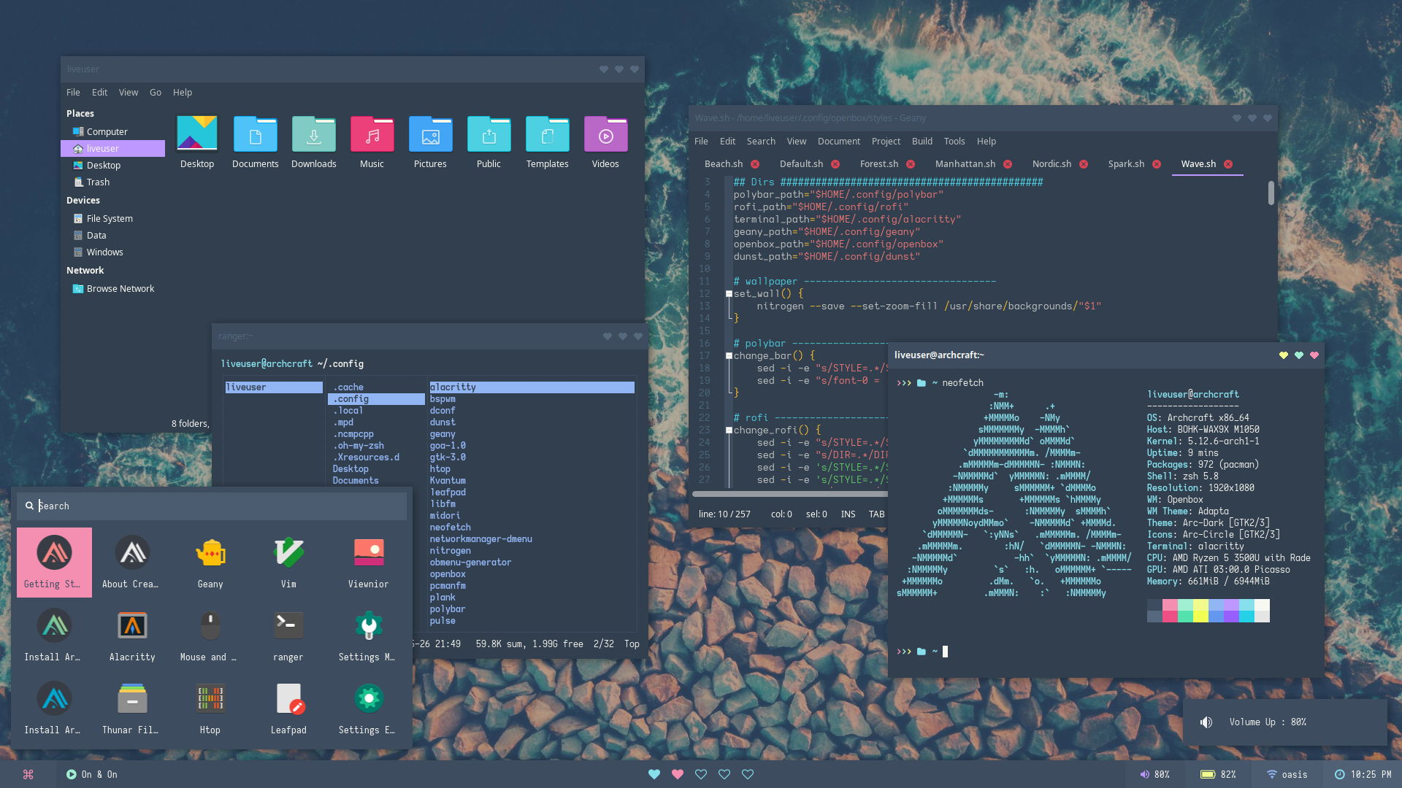The width and height of the screenshot is (1402, 788).
Task: Open the Templates folder icon
Action: [547, 134]
